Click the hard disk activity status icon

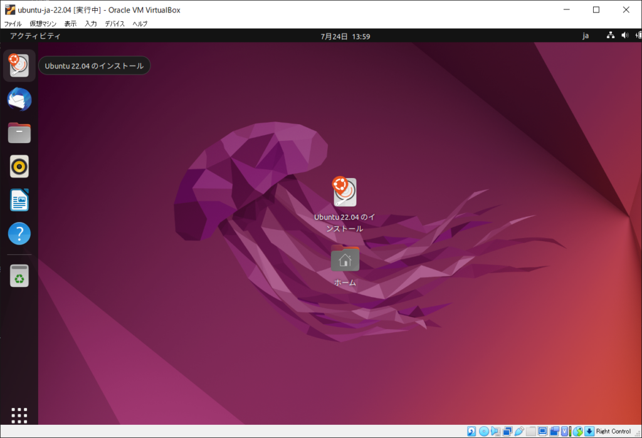471,431
